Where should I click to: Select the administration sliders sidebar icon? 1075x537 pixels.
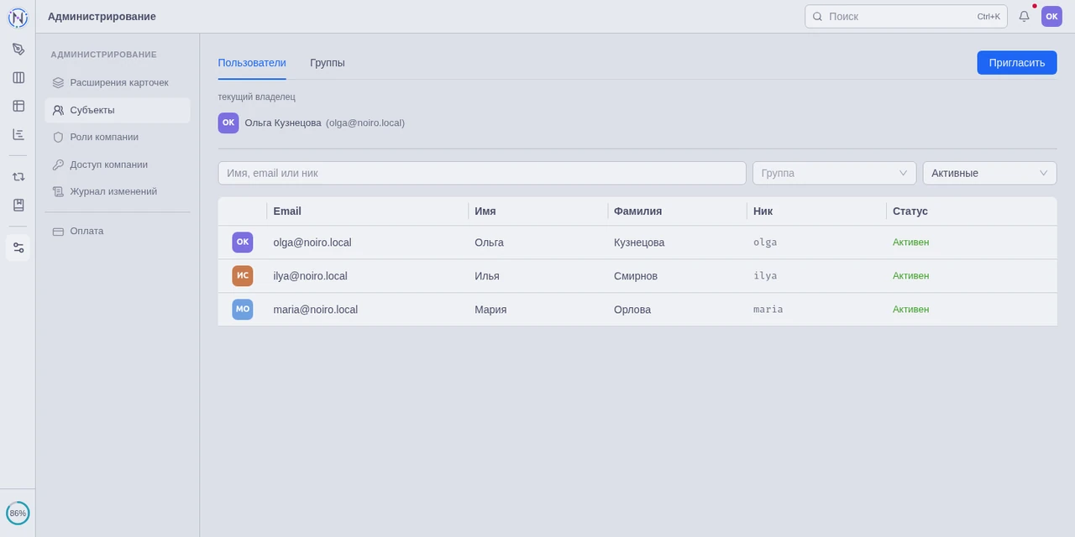[x=18, y=248]
